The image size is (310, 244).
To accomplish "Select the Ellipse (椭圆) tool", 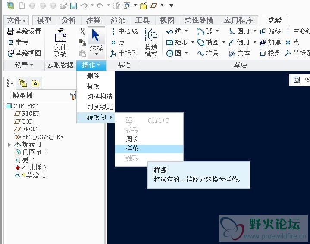I will [x=208, y=42].
